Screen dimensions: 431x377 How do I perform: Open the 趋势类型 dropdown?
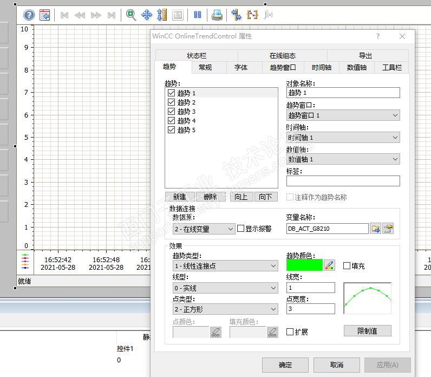(225, 265)
